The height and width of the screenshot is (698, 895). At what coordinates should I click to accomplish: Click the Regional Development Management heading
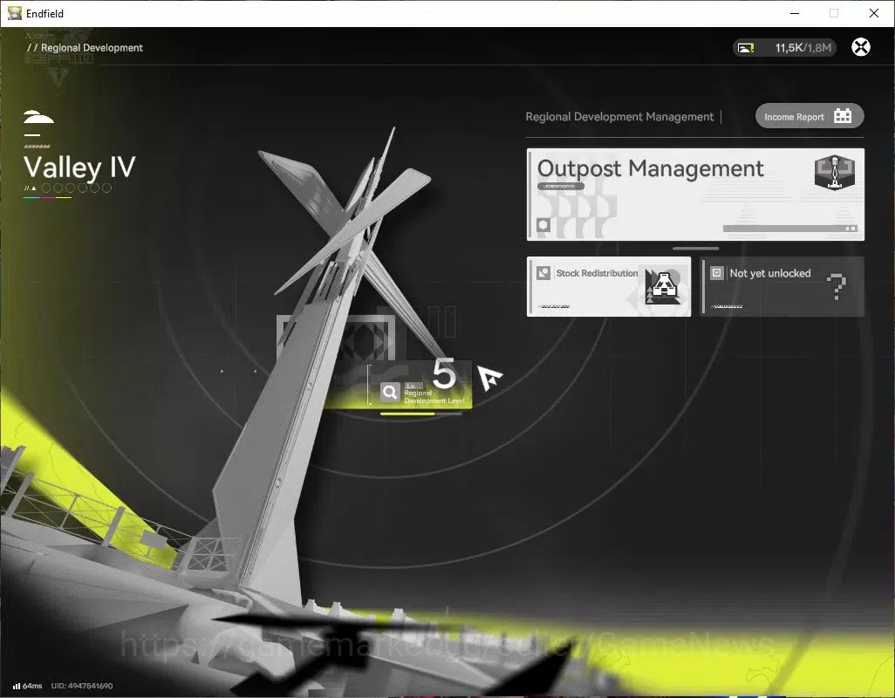(x=619, y=116)
